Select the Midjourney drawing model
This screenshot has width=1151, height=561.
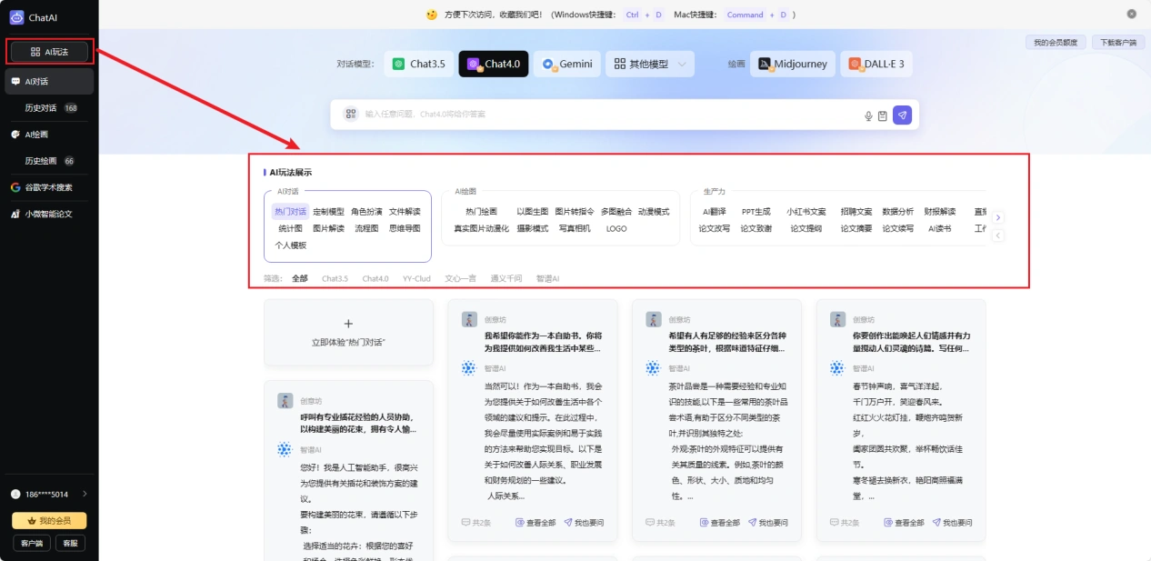point(793,64)
